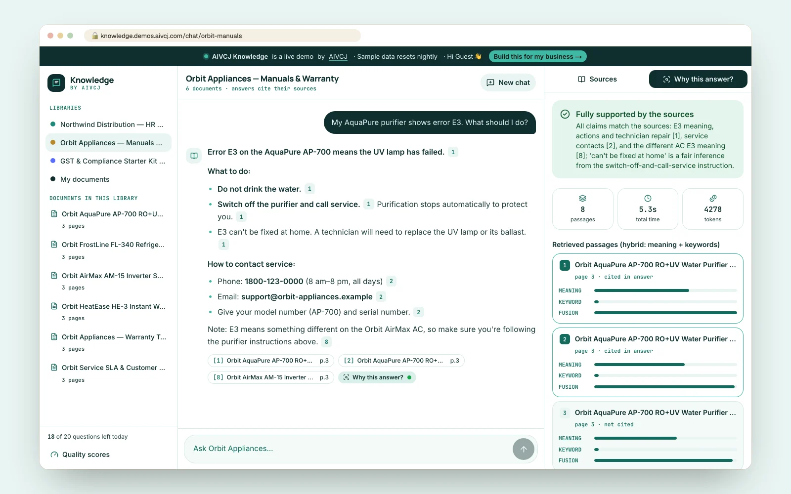Click the Why this answer? chip below the answer
The image size is (791, 494).
coord(377,377)
